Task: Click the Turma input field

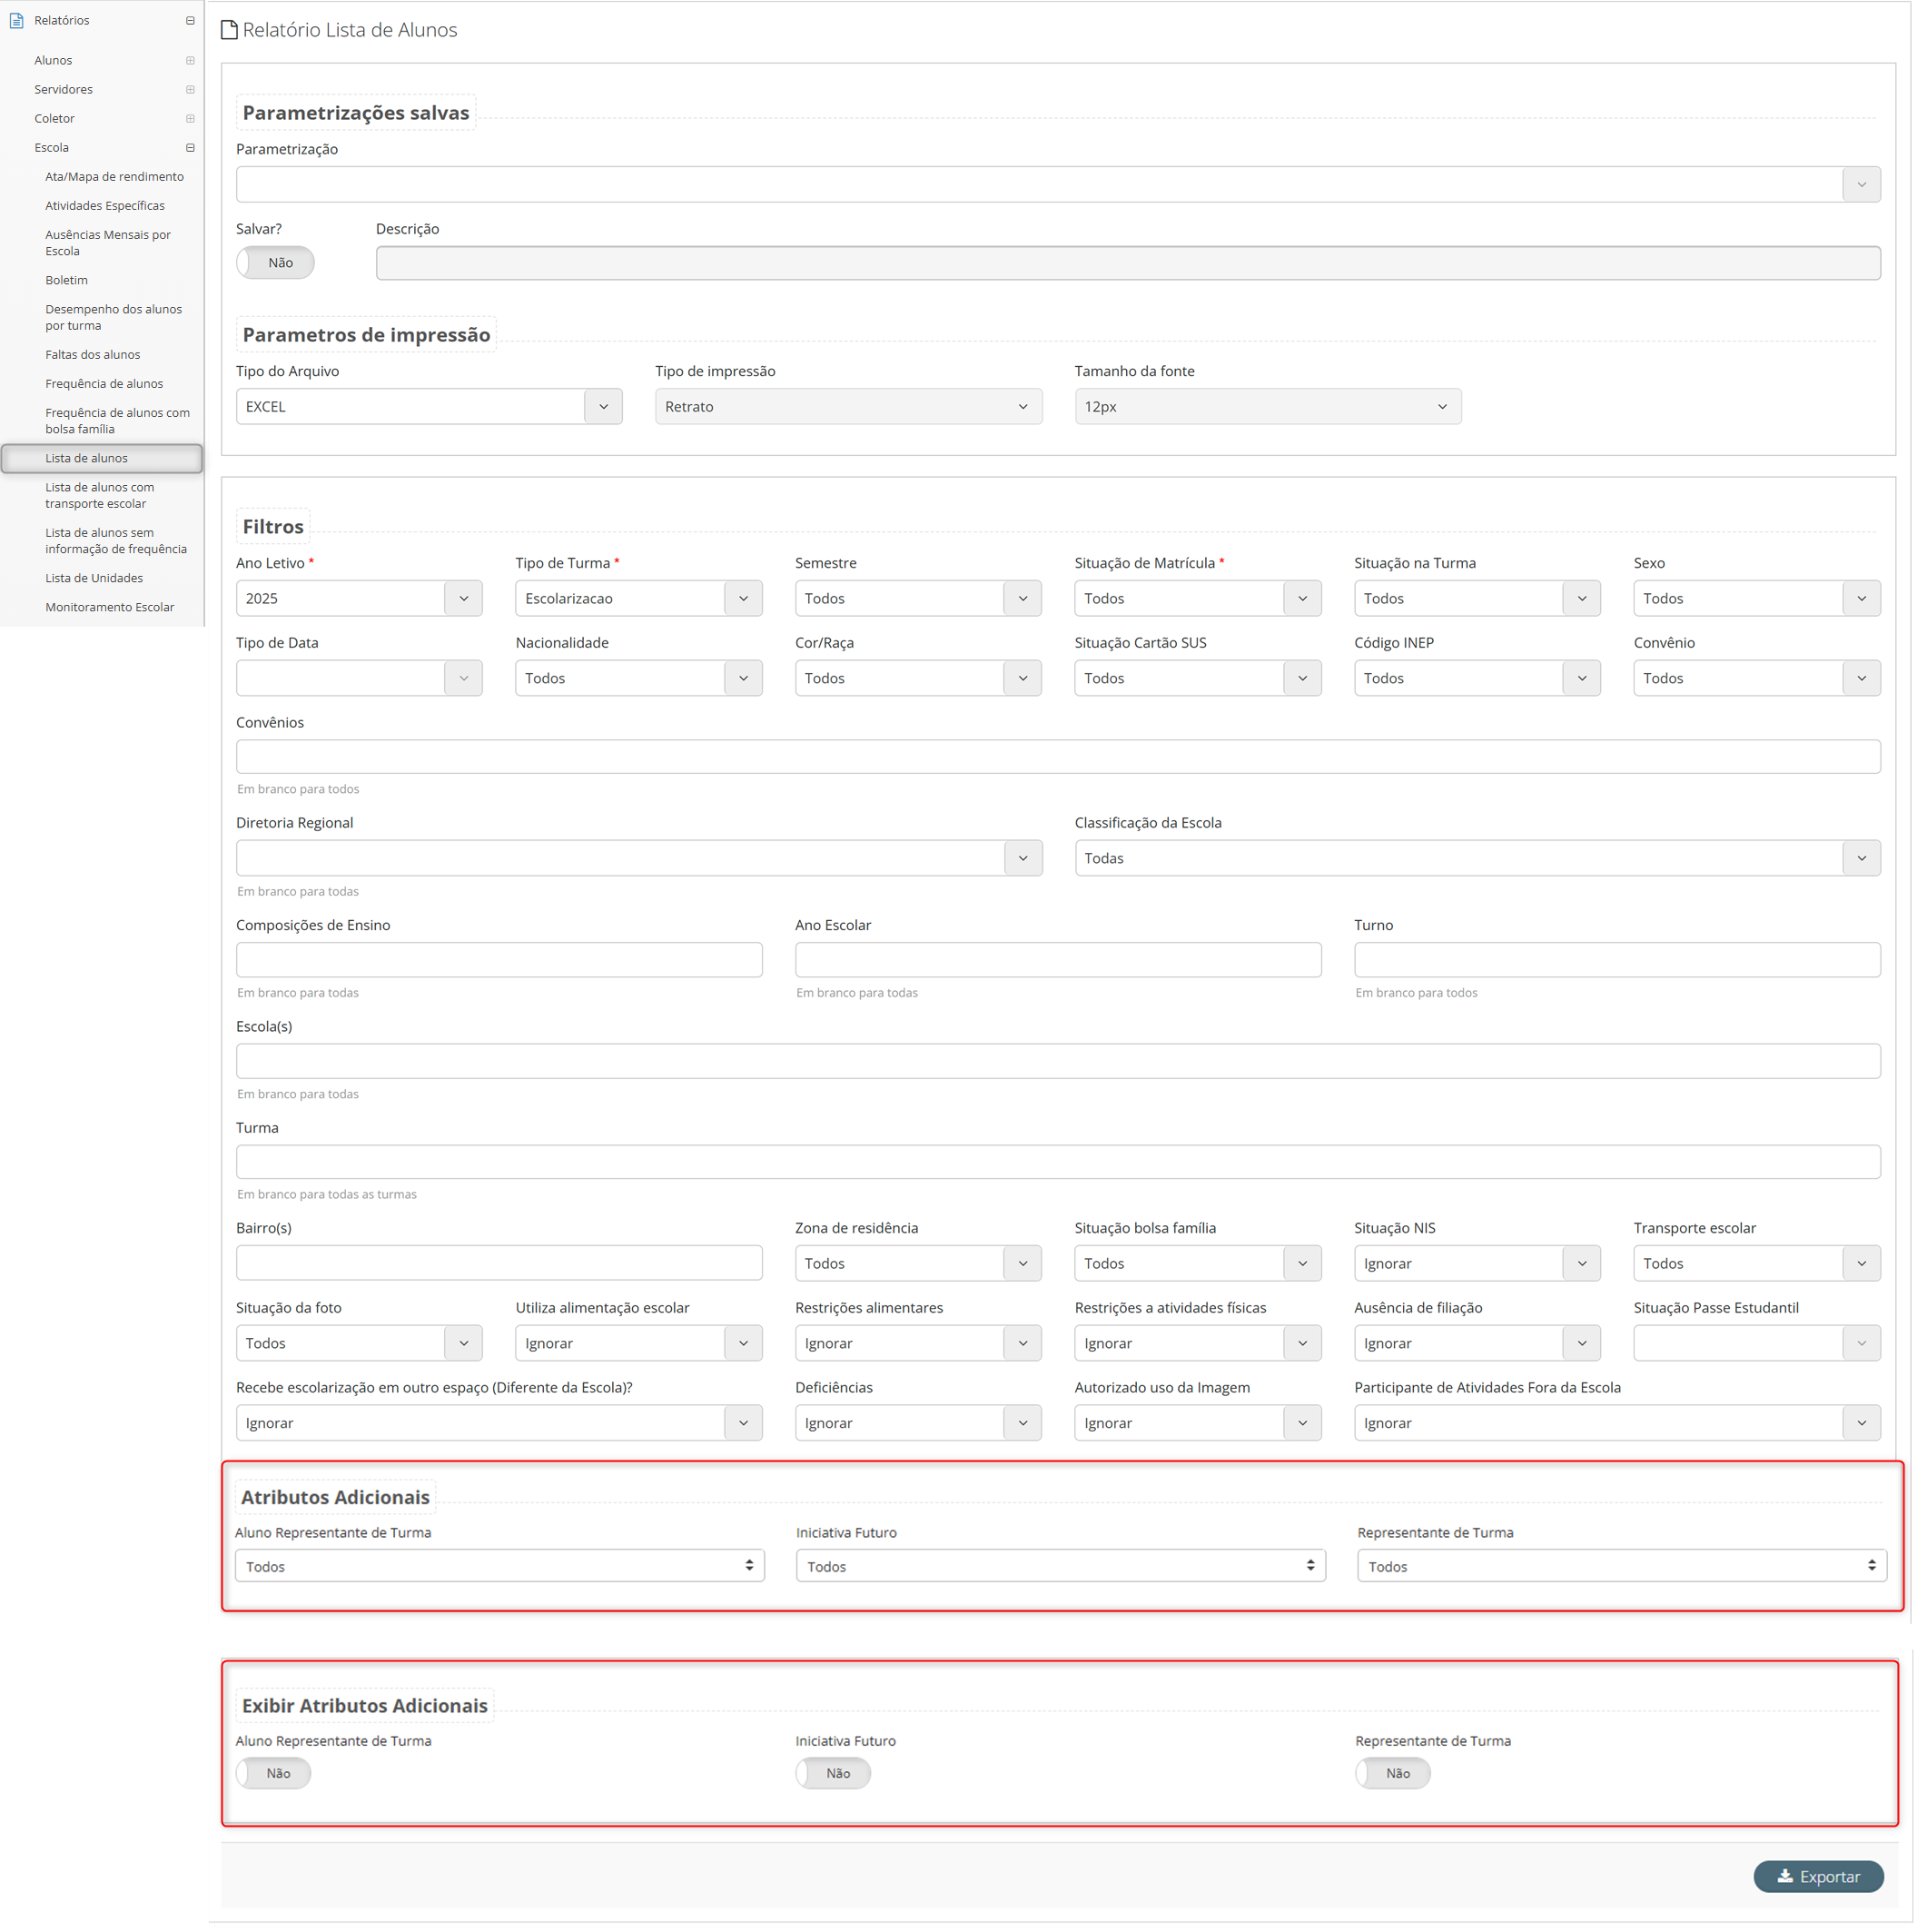Action: coord(1058,1162)
